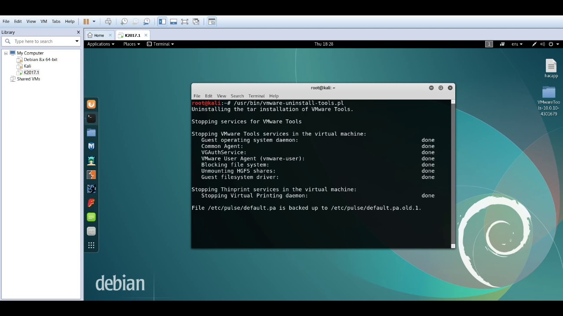Click the Thu 18:28 clock in top bar
563x316 pixels.
(324, 44)
